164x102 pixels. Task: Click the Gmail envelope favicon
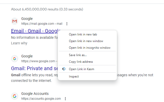tap(15, 21)
